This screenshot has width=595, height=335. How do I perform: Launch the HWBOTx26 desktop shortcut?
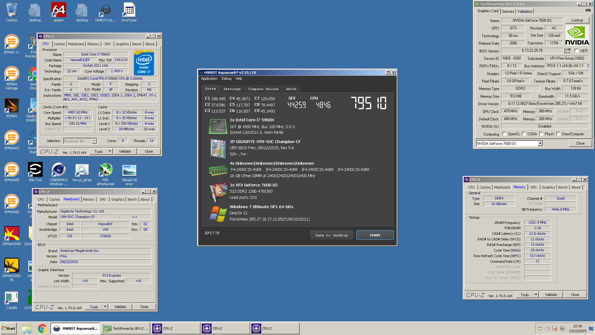(x=105, y=12)
